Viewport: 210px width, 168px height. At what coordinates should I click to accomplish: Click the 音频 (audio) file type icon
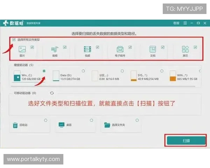coord(55,49)
